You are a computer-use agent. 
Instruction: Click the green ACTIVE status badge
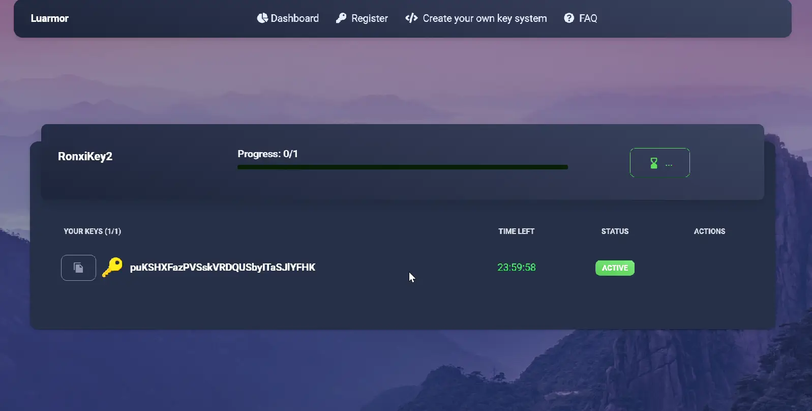[615, 268]
